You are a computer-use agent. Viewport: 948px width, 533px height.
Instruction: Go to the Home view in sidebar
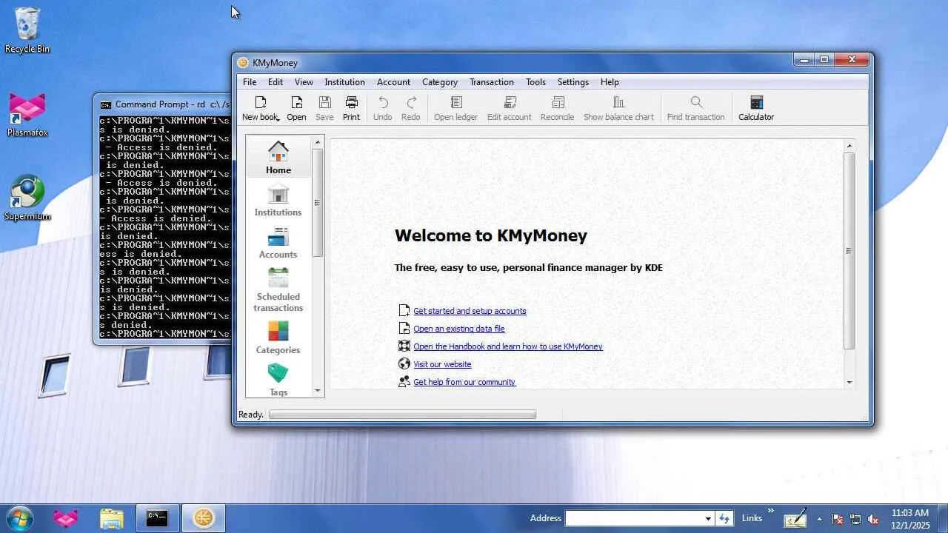pos(278,157)
